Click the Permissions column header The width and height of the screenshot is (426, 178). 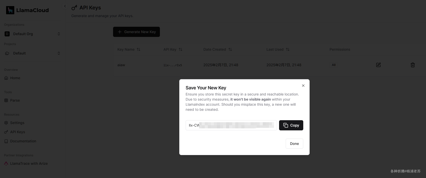[x=340, y=49]
